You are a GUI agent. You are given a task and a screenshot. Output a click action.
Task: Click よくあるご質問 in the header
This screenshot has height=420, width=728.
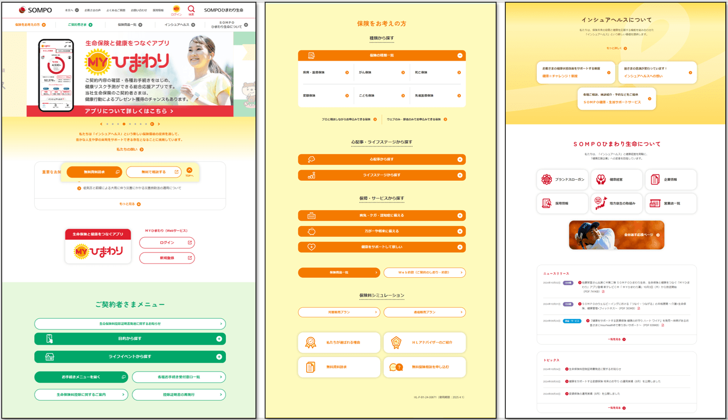tap(116, 10)
